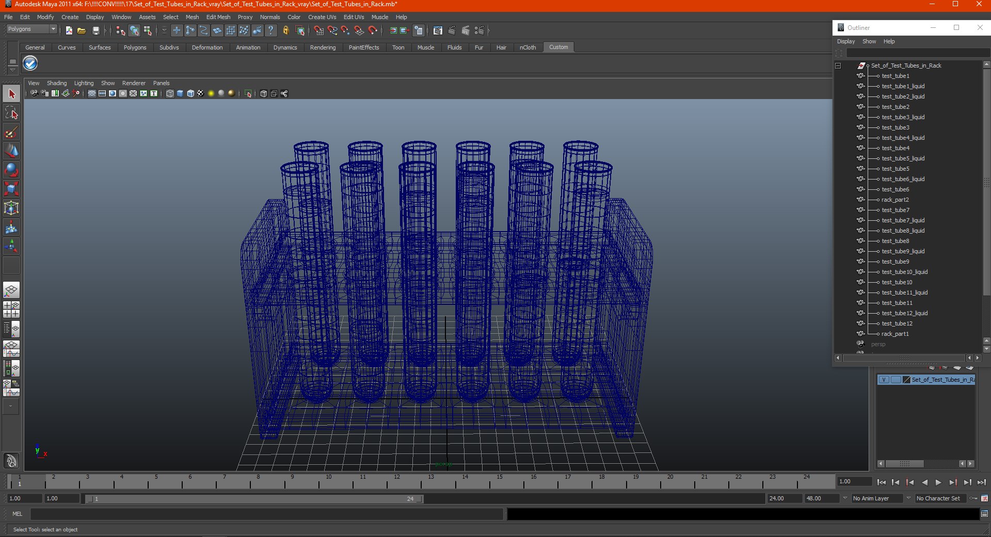
Task: Choose the Rotate tool
Action: tap(11, 170)
